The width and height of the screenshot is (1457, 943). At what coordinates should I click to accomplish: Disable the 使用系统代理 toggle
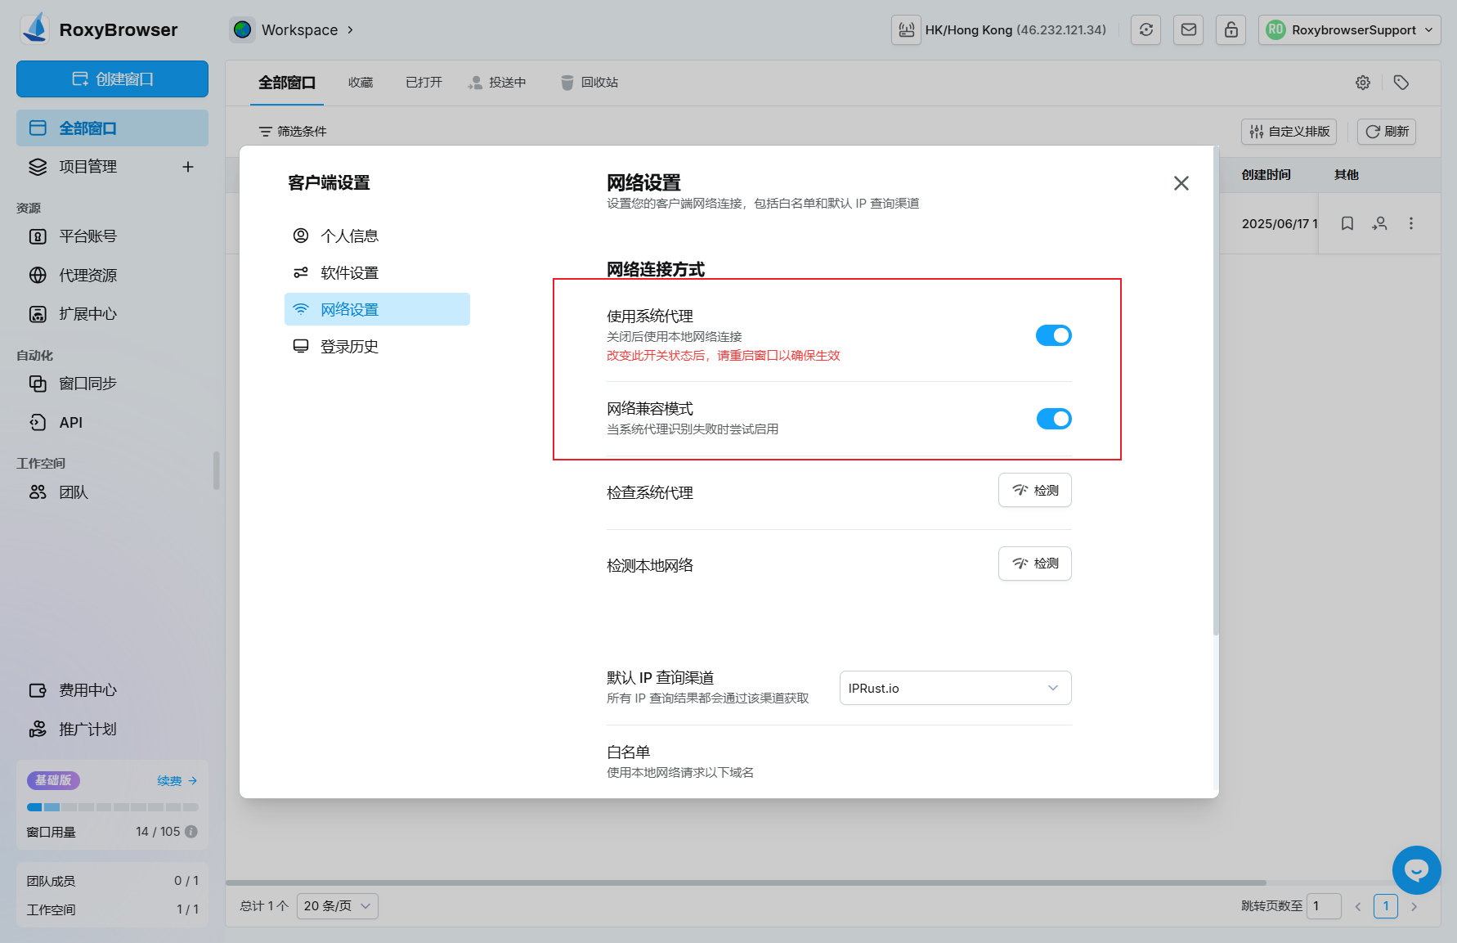(1053, 335)
